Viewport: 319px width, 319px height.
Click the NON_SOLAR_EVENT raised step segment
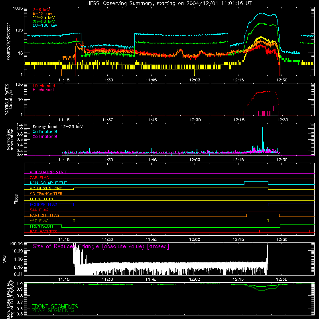[256, 182]
